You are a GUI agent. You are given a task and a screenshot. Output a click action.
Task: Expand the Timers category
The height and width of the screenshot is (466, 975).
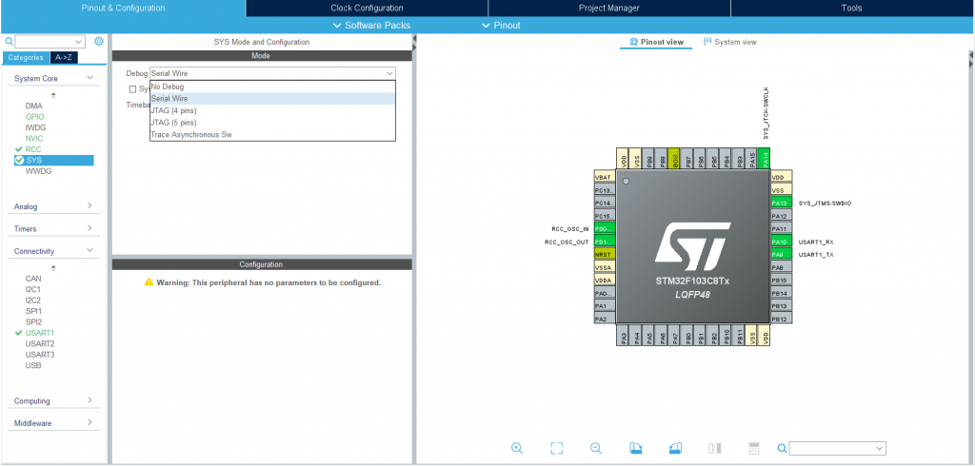[x=90, y=228]
